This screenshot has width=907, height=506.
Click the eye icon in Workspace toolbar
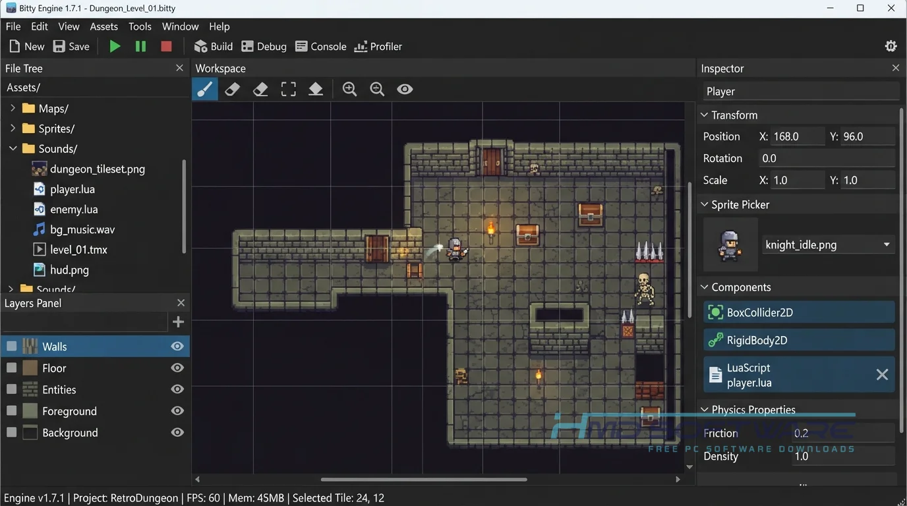pos(405,89)
